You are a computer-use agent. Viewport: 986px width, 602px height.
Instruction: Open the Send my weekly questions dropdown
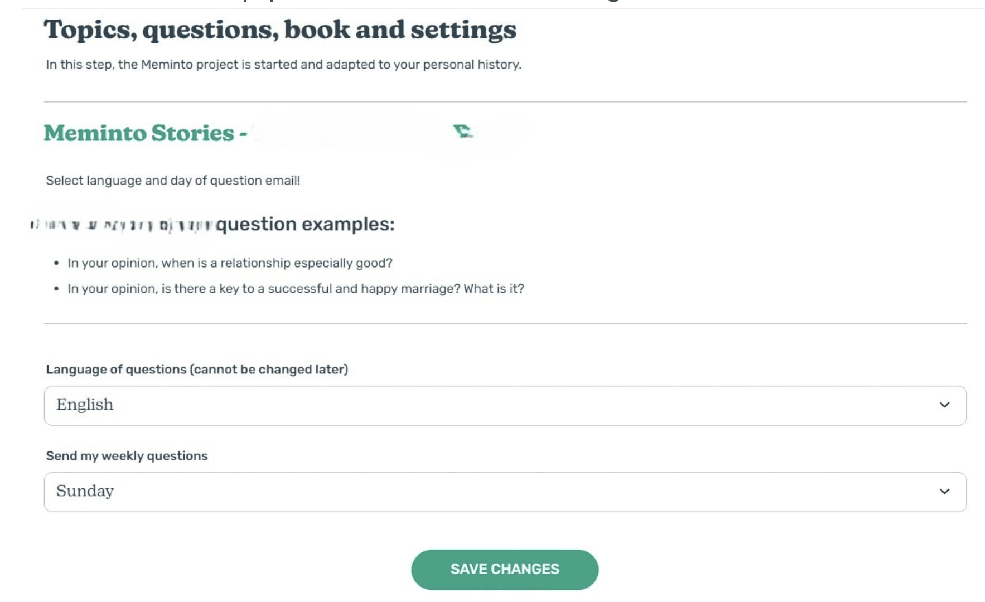coord(505,492)
